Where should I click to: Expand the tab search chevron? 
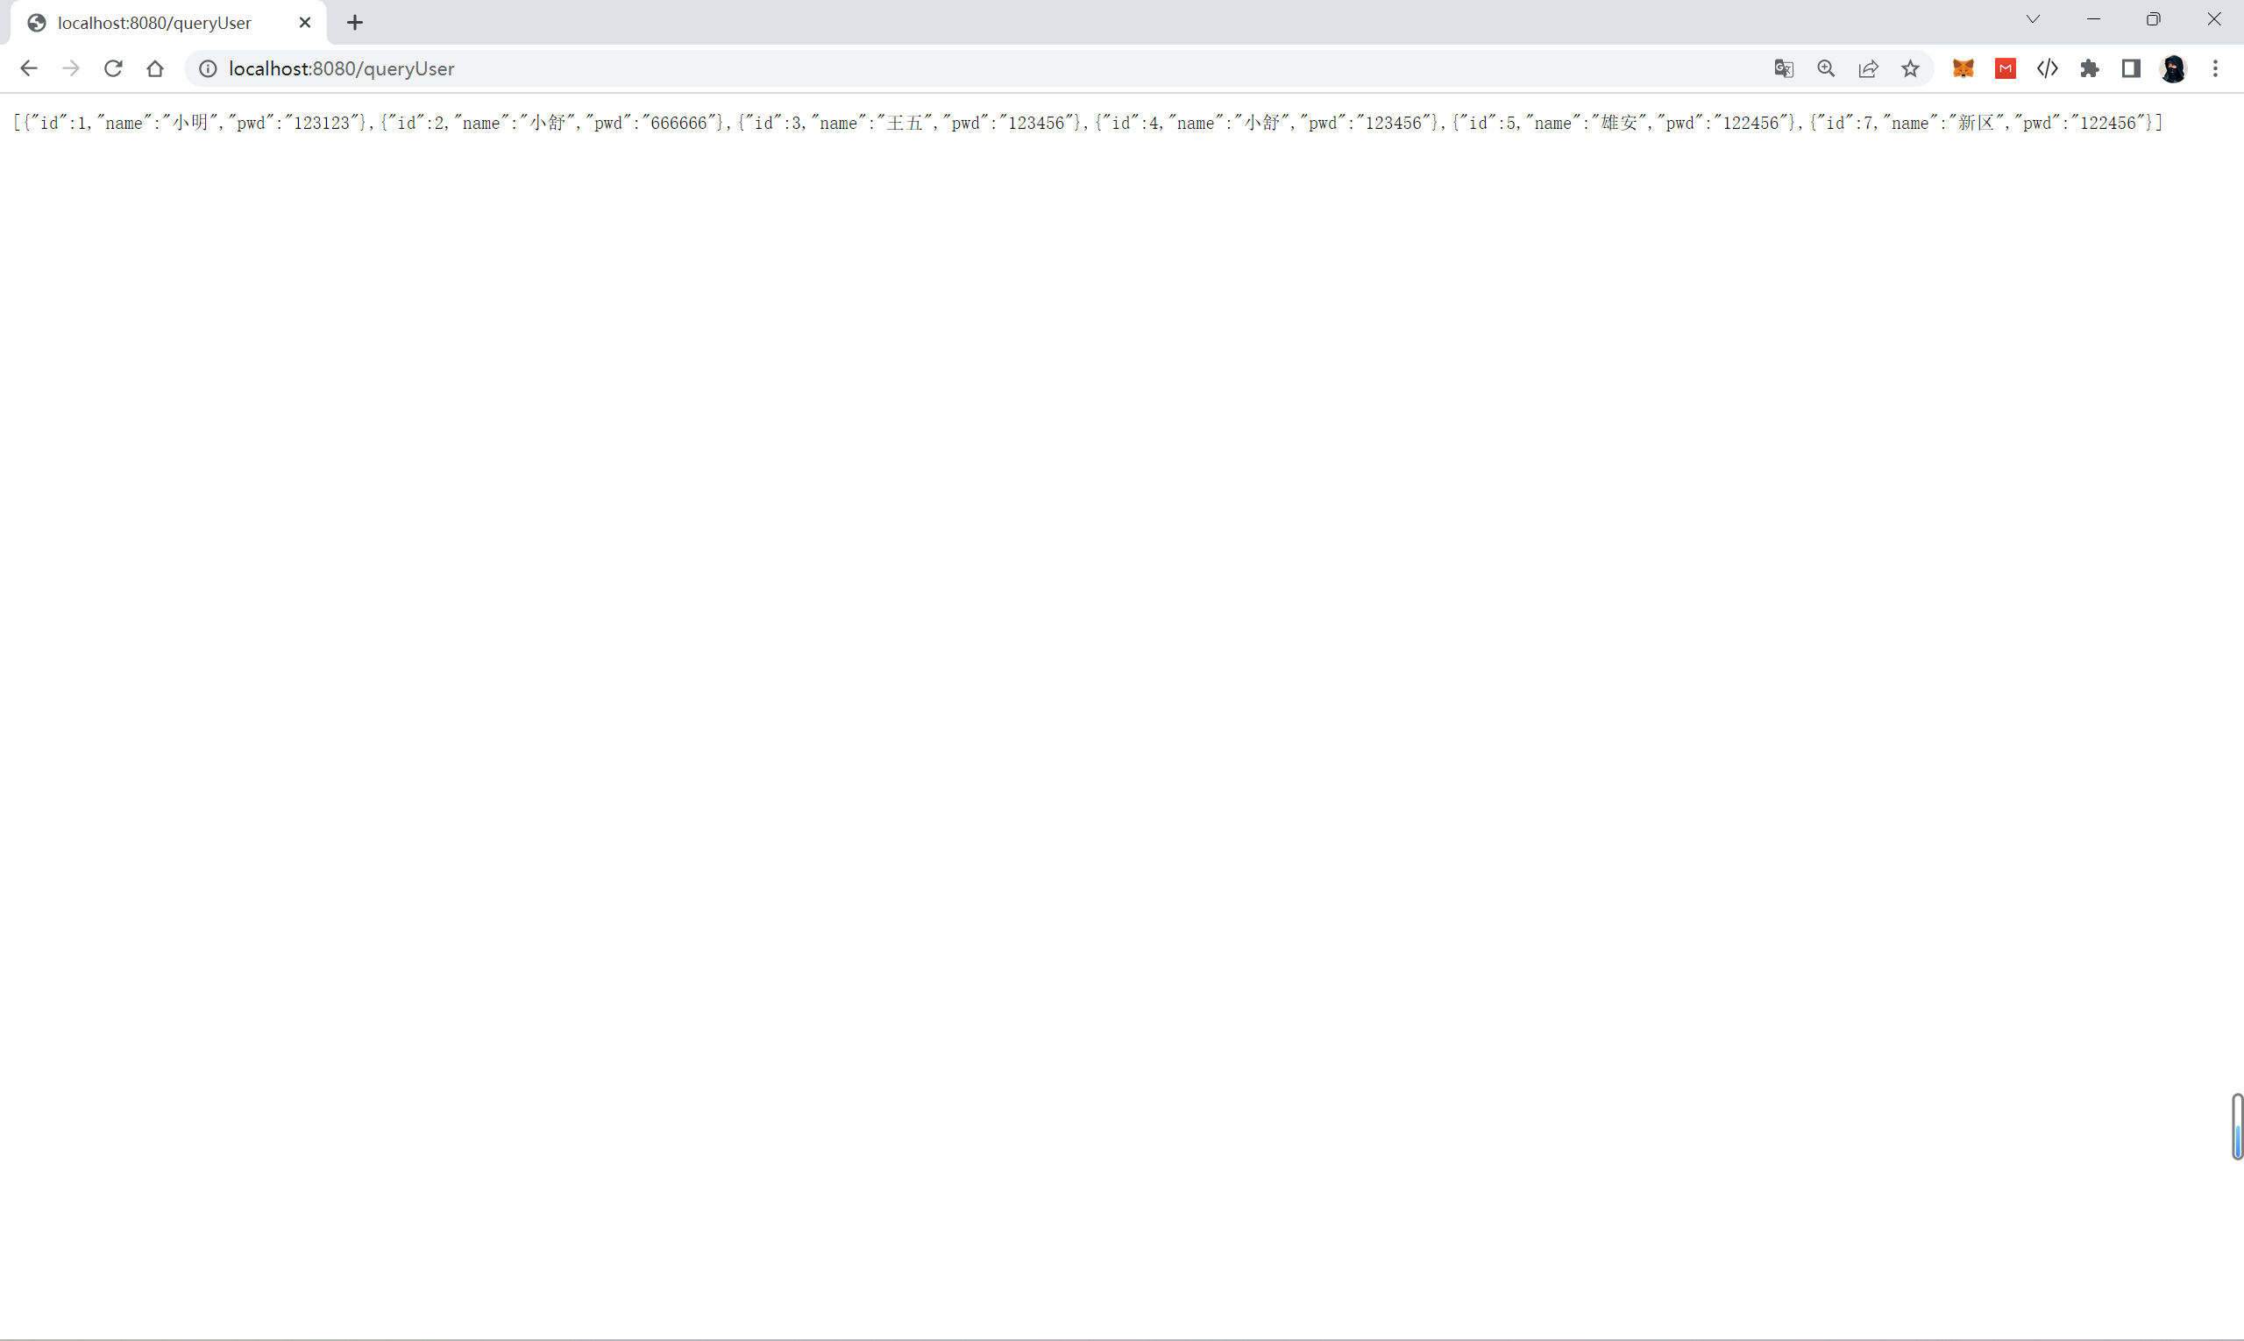[2033, 19]
